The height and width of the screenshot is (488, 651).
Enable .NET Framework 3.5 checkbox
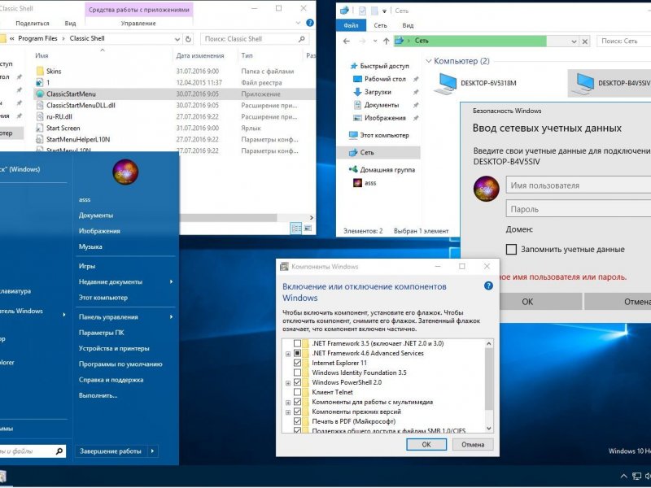(297, 343)
